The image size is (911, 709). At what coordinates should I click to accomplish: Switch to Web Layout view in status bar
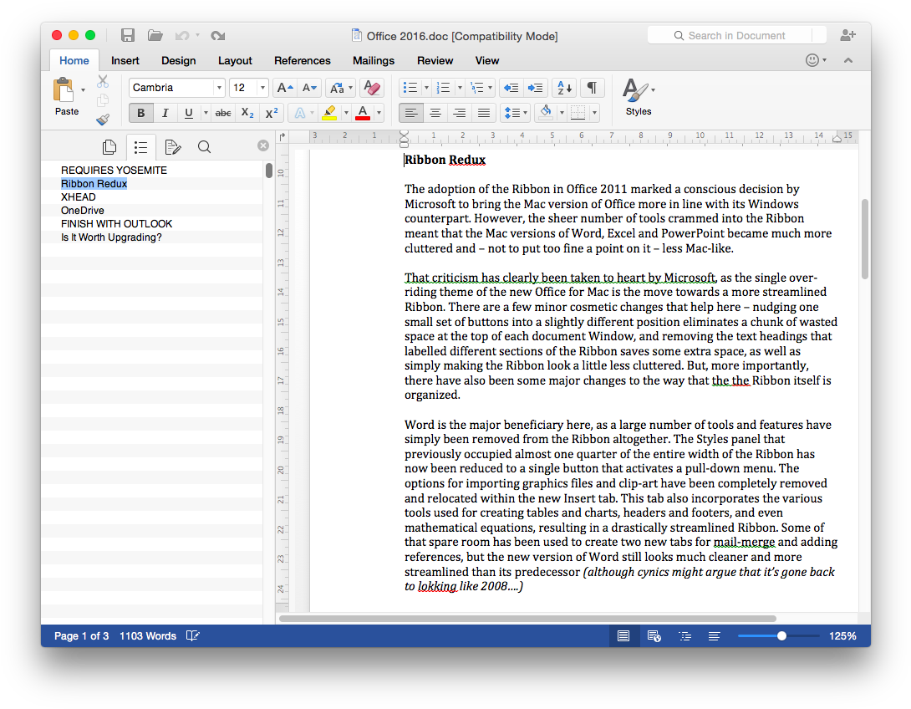pos(654,636)
